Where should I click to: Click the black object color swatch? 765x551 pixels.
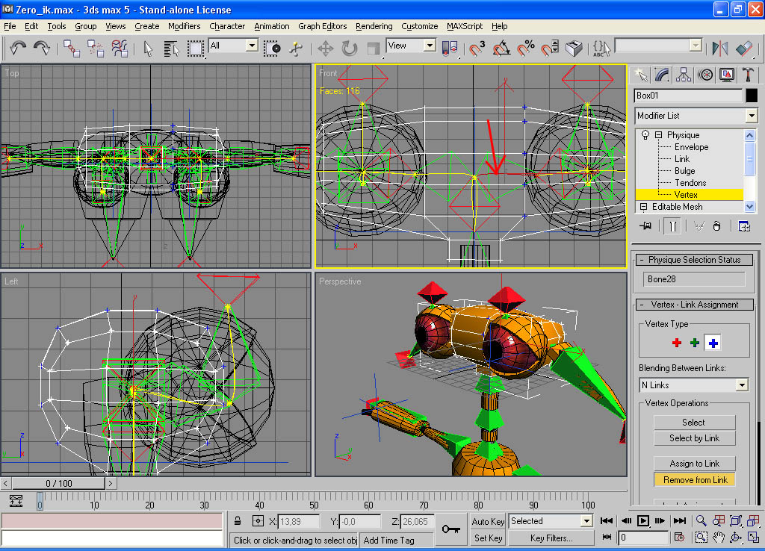click(751, 96)
